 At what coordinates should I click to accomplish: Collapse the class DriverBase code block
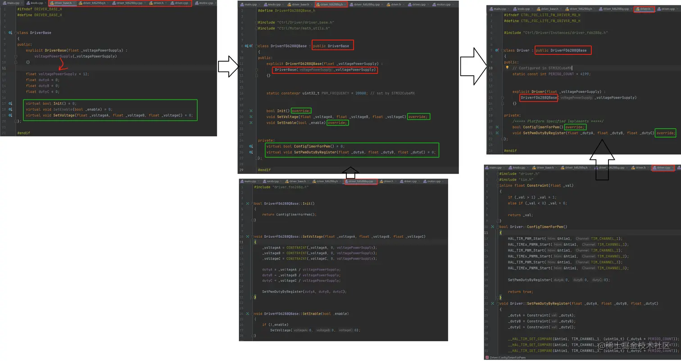(16, 33)
